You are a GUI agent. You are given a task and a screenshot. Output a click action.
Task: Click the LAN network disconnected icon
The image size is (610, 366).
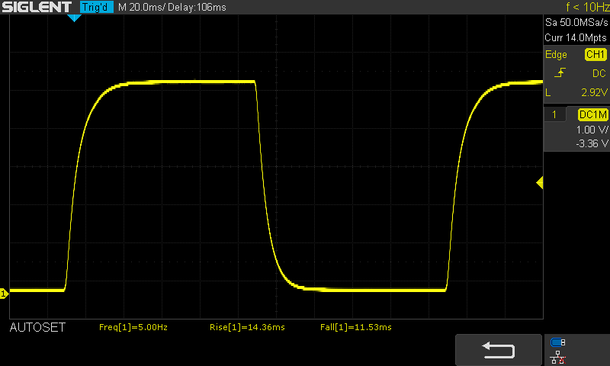(558, 358)
